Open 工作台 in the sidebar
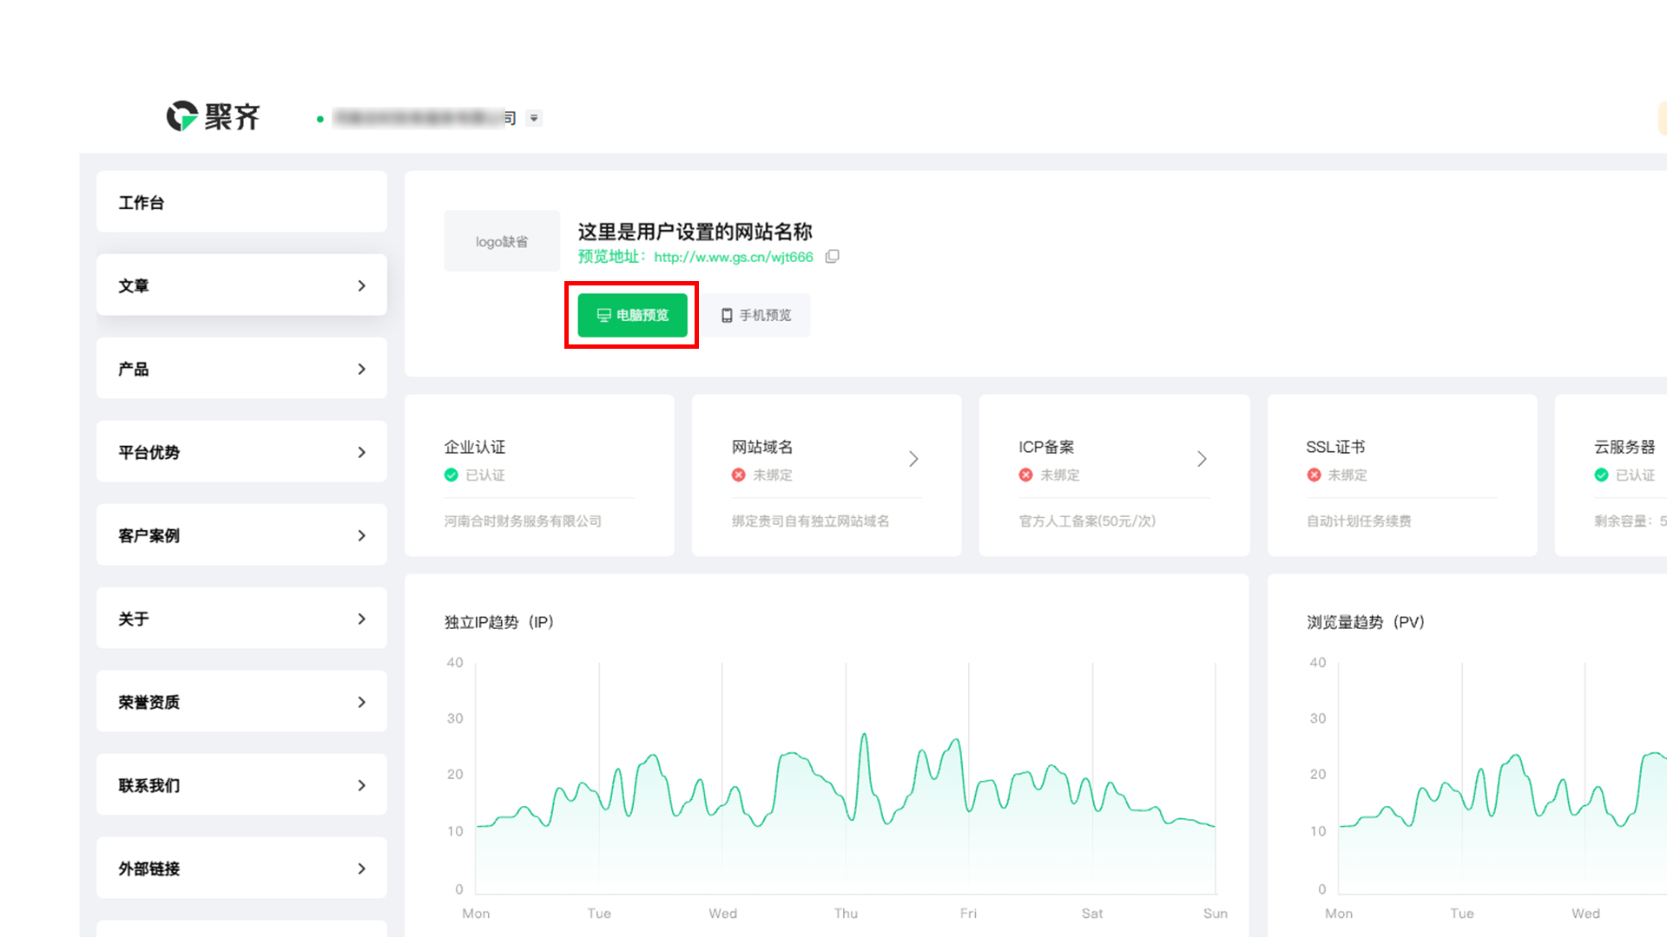1667x937 pixels. 241,202
